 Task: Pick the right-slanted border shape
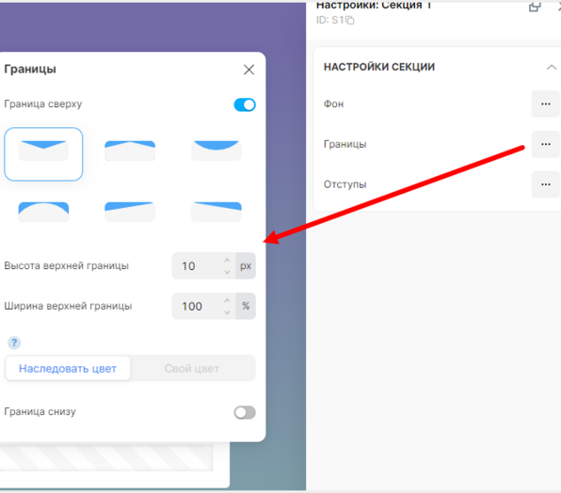216,212
